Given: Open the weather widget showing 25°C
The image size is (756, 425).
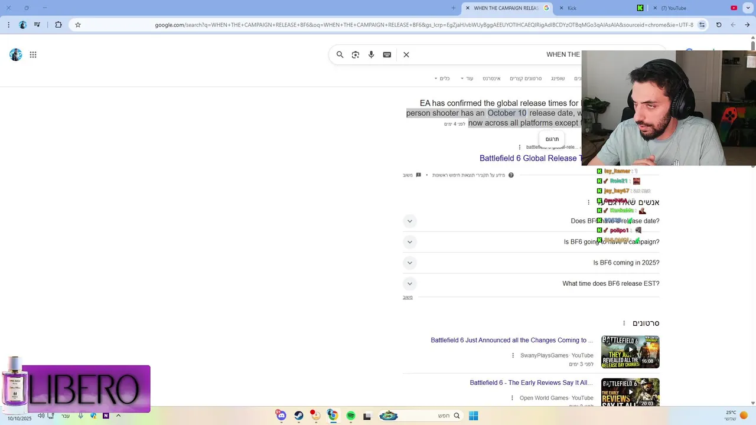Looking at the screenshot, I should [737, 416].
